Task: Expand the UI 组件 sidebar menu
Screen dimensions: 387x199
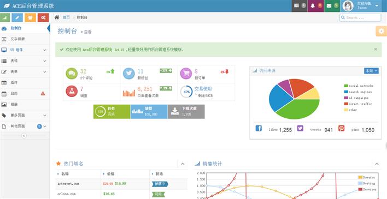Action: tap(25, 50)
